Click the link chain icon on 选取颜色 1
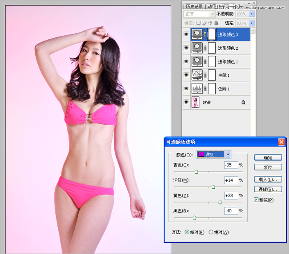Screen dimensions: 289x254 click(x=205, y=61)
